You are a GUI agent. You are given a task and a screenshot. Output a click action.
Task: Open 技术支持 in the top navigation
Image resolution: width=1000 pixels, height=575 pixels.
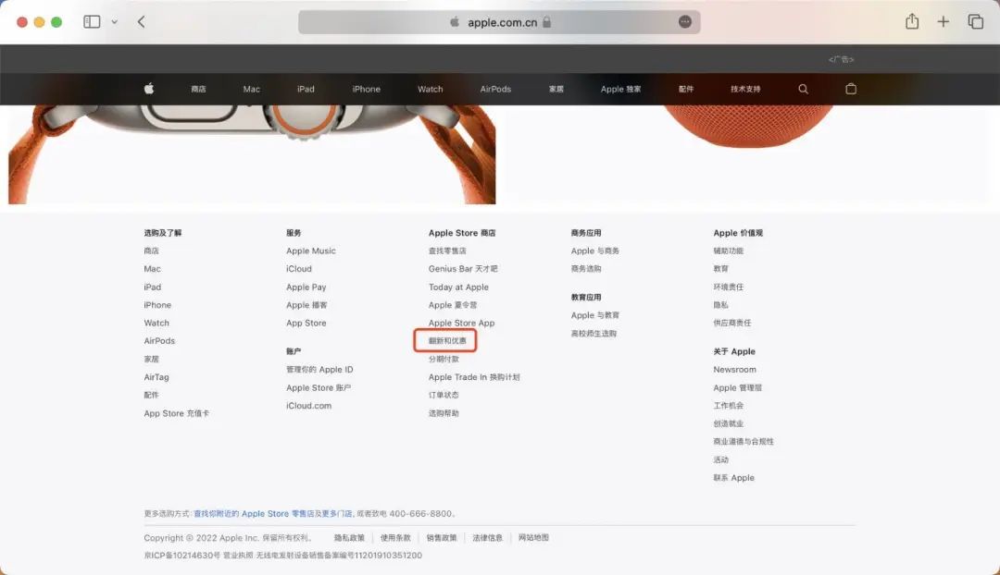pos(745,89)
